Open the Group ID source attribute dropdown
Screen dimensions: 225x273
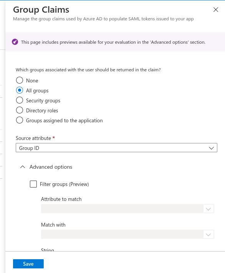pos(117,148)
